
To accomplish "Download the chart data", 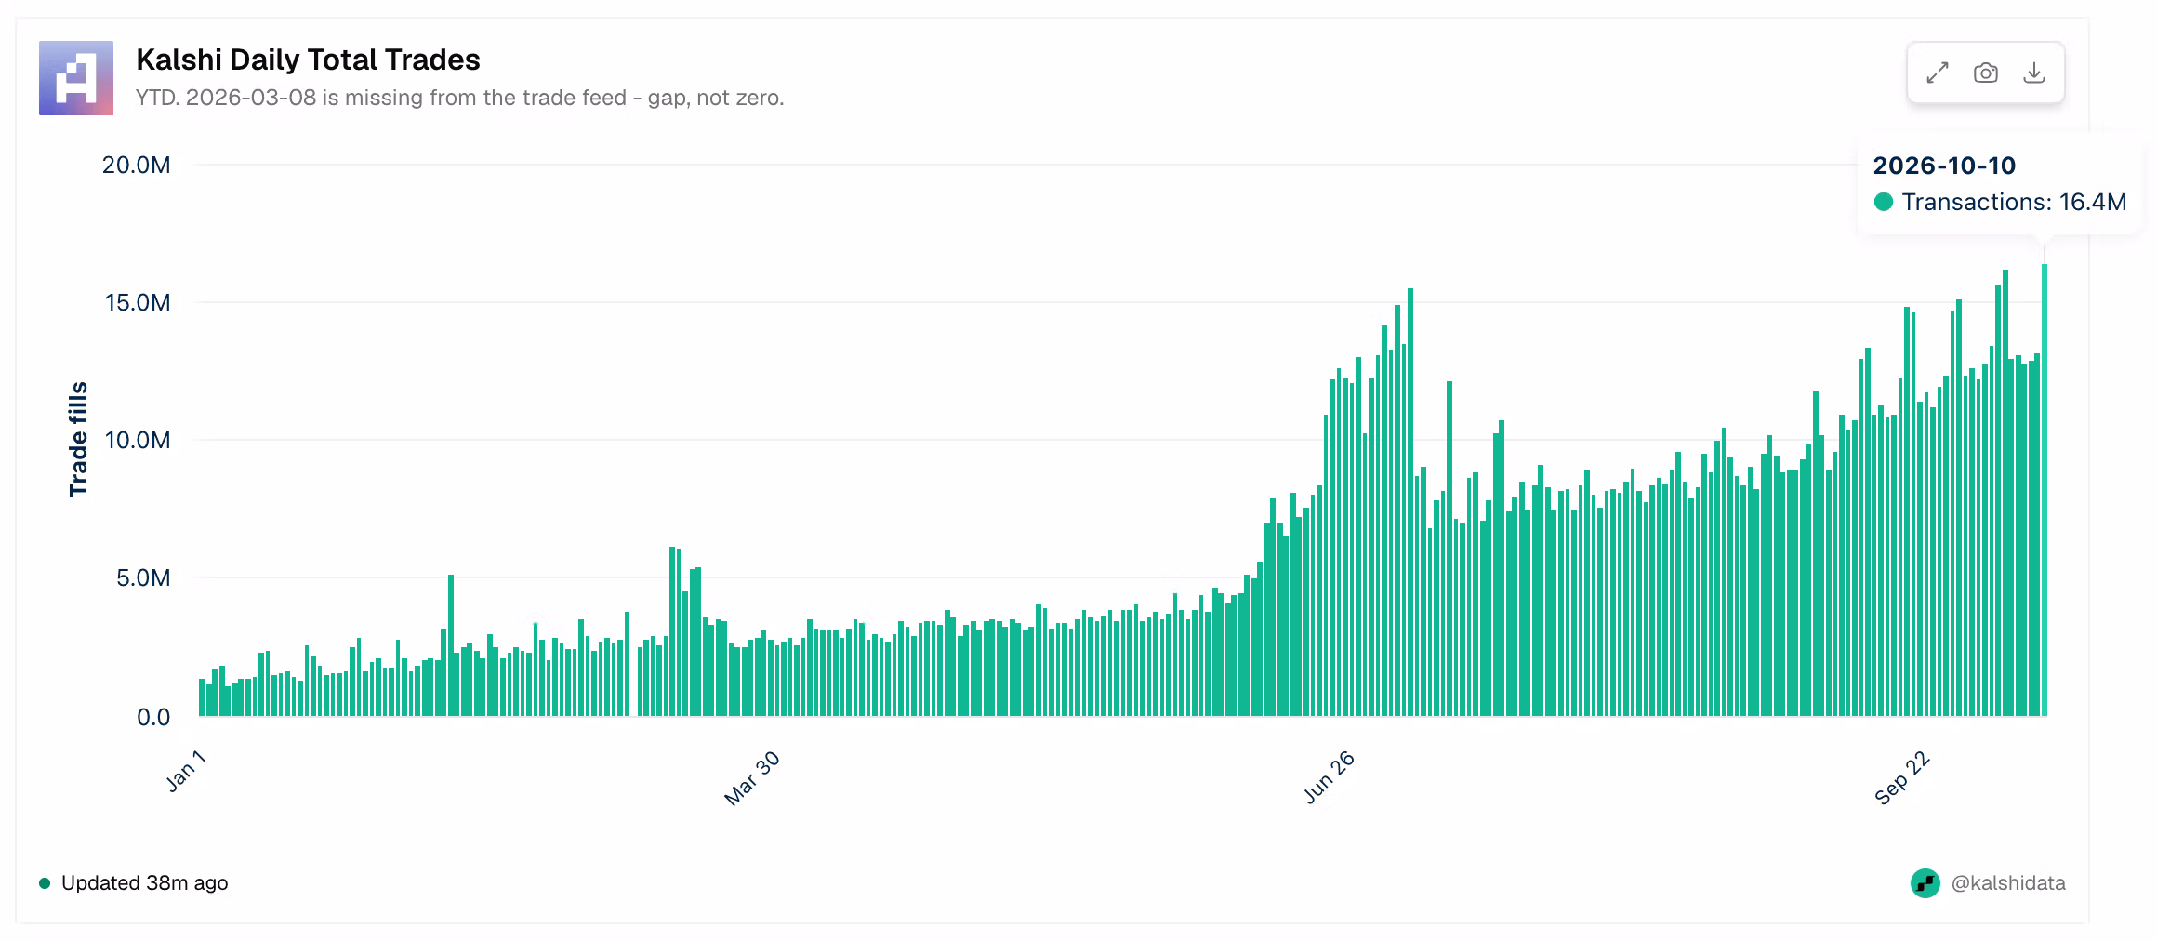I will point(2034,73).
